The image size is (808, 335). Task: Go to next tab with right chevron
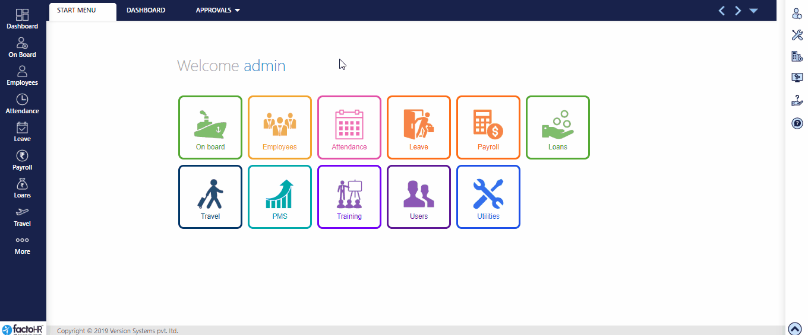[738, 11]
